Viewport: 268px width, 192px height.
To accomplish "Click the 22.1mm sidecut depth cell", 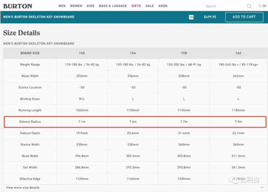I will [x=238, y=133].
